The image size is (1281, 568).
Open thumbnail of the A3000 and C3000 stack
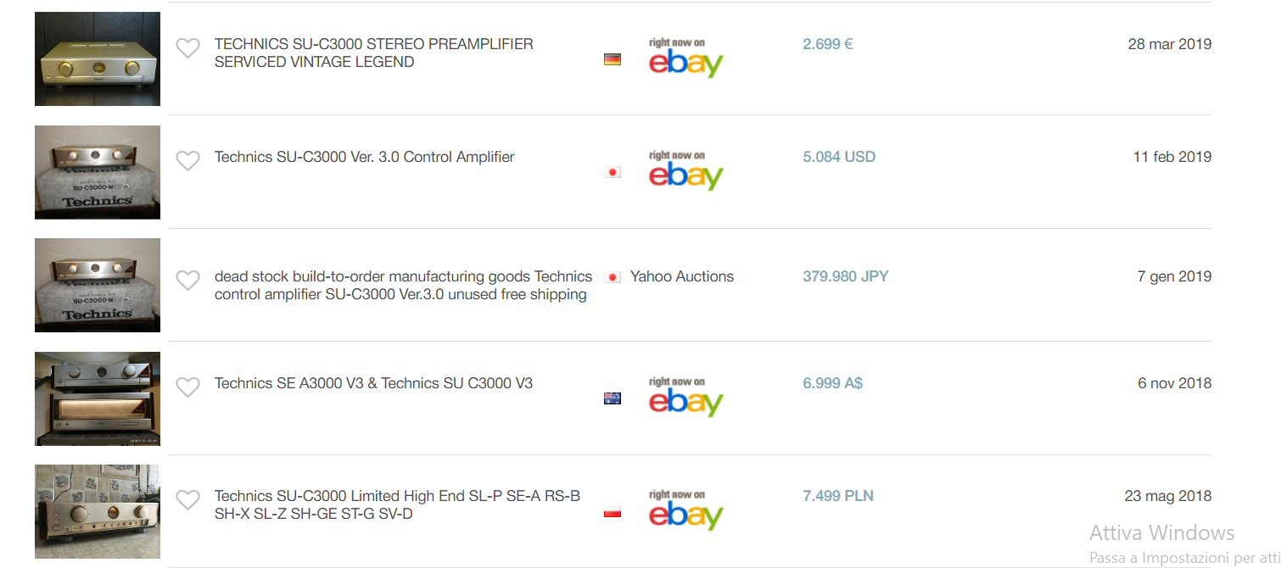pos(98,398)
